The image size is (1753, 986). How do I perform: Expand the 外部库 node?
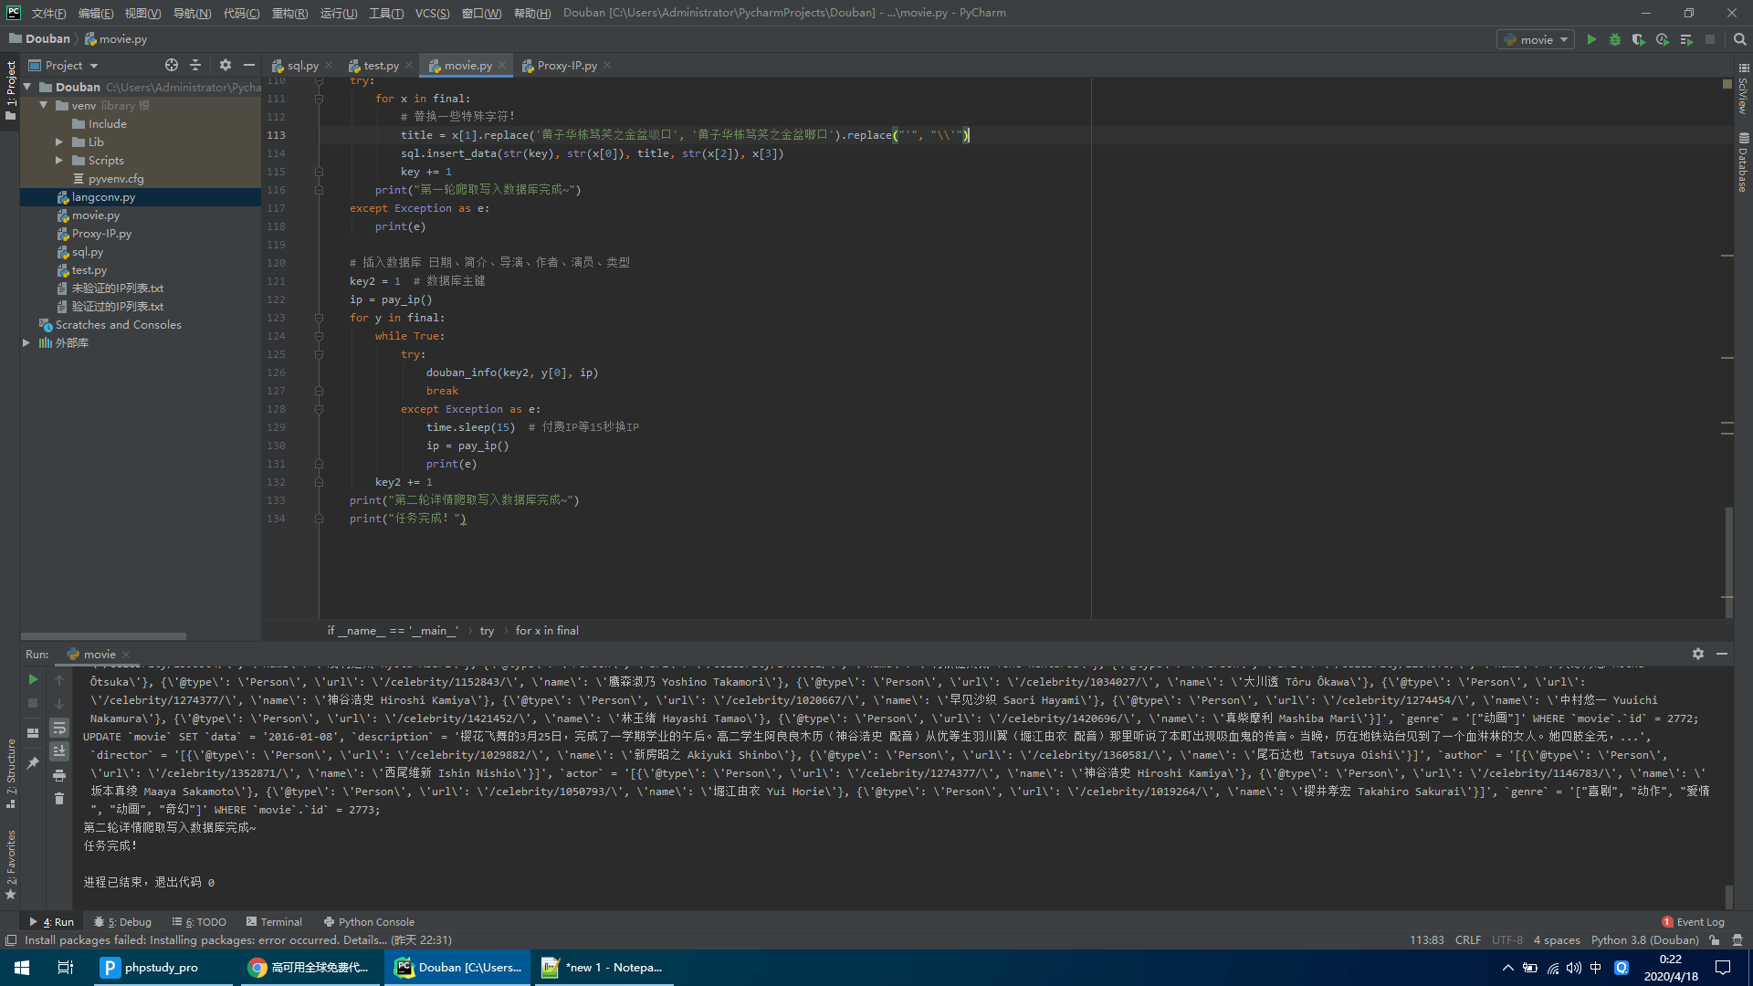(26, 343)
